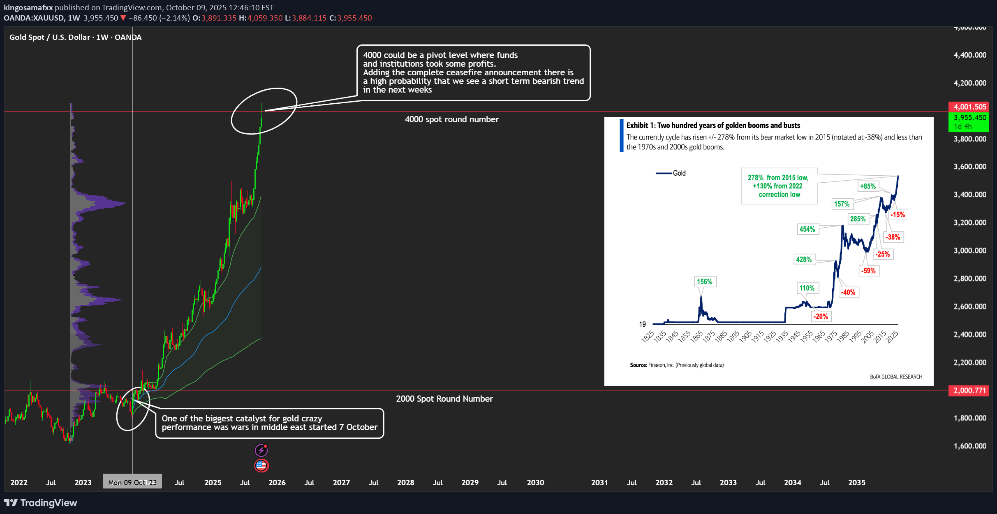Image resolution: width=997 pixels, height=514 pixels.
Task: Click the 2026 label on time axis
Action: (x=277, y=482)
